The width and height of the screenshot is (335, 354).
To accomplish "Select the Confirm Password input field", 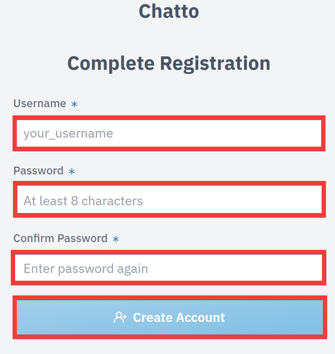I will tap(168, 267).
